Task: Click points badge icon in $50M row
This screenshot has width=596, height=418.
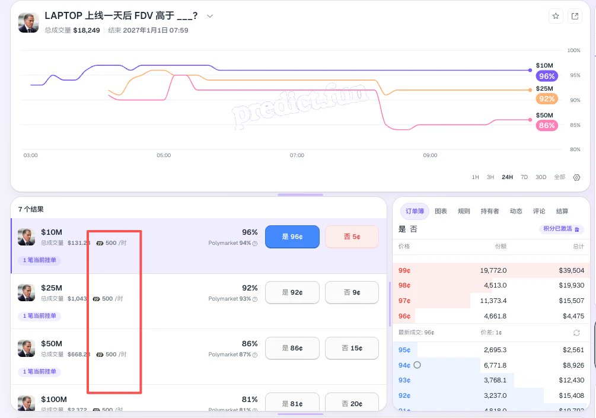Action: coord(100,355)
